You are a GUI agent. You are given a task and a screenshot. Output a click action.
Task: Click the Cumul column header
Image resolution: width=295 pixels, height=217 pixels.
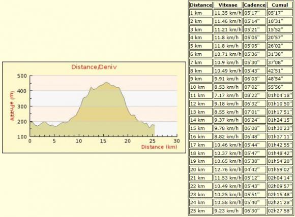tap(280, 5)
